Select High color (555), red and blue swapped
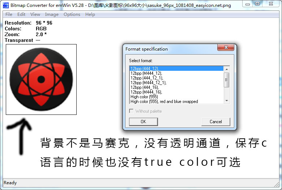 176,102
